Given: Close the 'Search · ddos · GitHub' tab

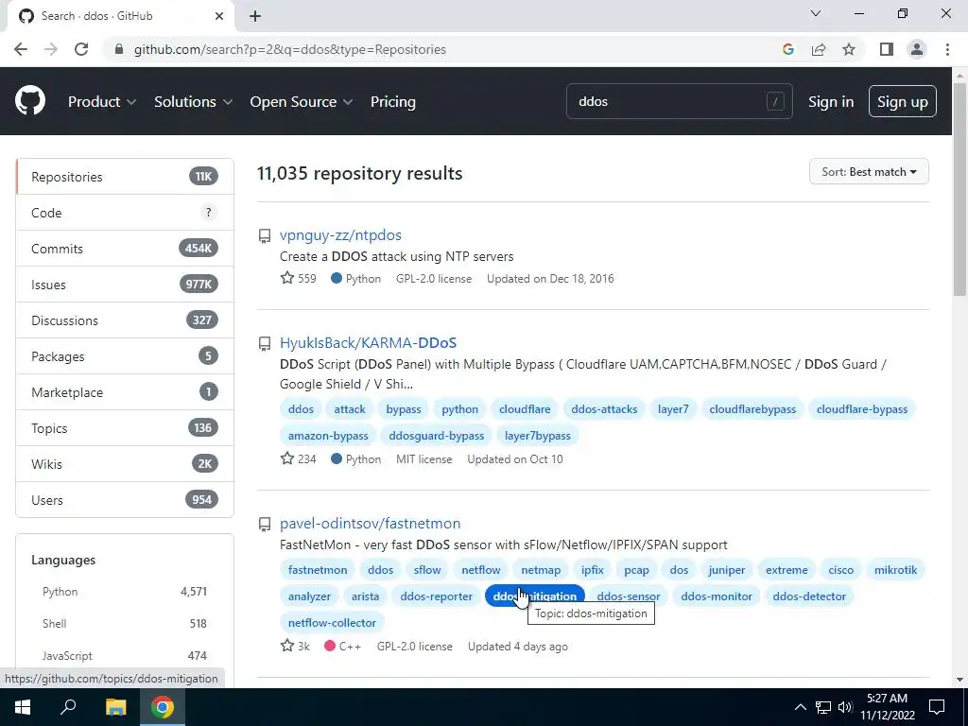Looking at the screenshot, I should pyautogui.click(x=219, y=16).
